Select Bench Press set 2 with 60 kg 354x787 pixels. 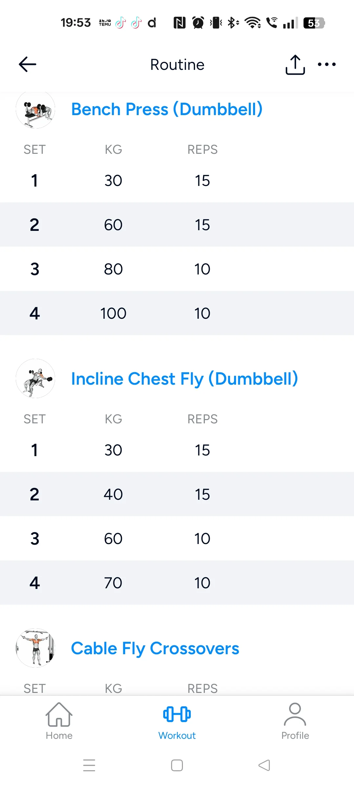177,225
